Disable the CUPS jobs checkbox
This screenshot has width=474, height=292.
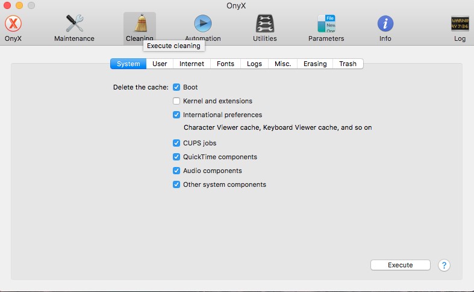[x=176, y=143]
